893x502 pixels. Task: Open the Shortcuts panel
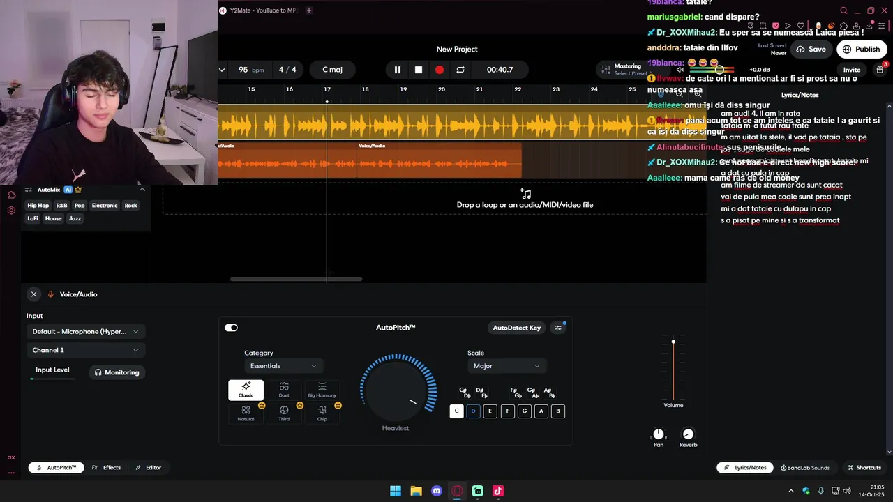(x=864, y=468)
